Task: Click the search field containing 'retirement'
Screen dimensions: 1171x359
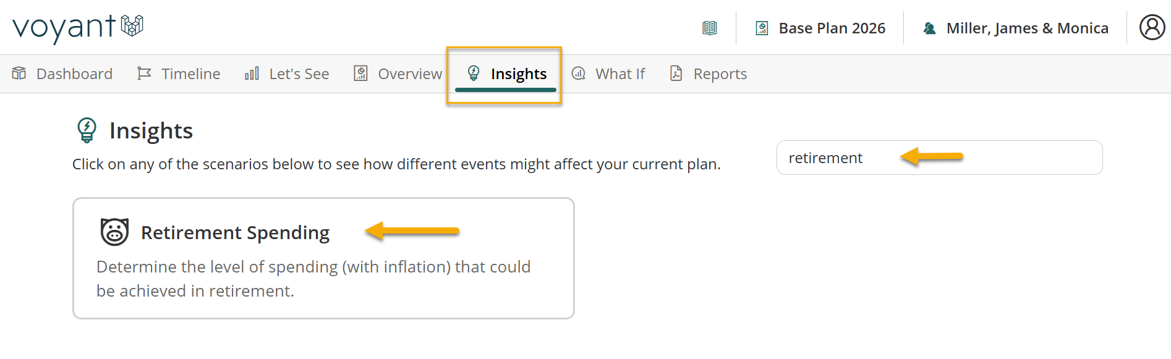Action: pos(939,158)
